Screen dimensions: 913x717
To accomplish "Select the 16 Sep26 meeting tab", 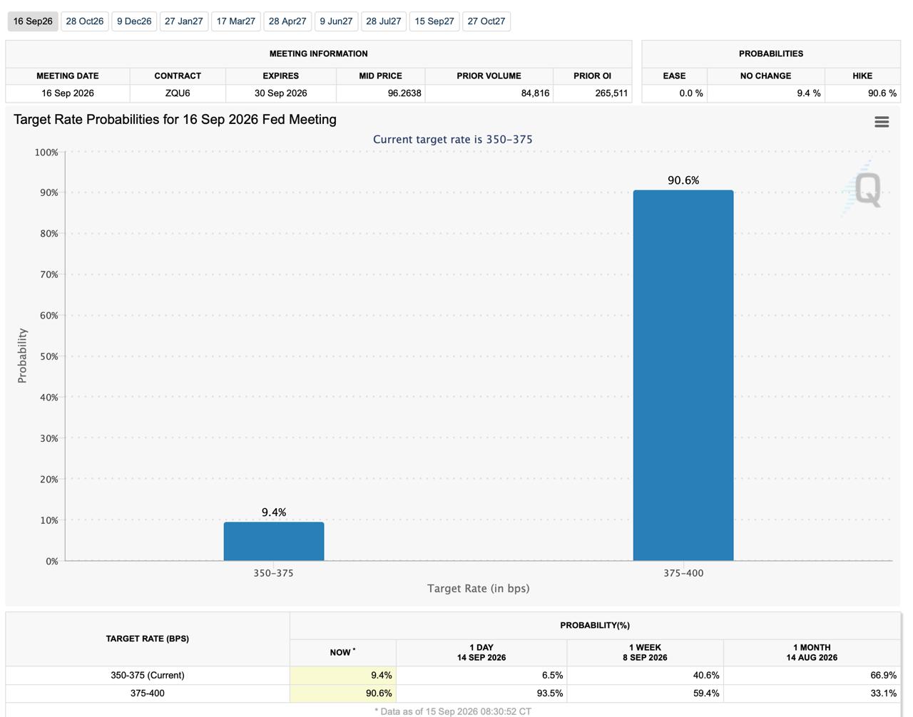I will pyautogui.click(x=33, y=21).
